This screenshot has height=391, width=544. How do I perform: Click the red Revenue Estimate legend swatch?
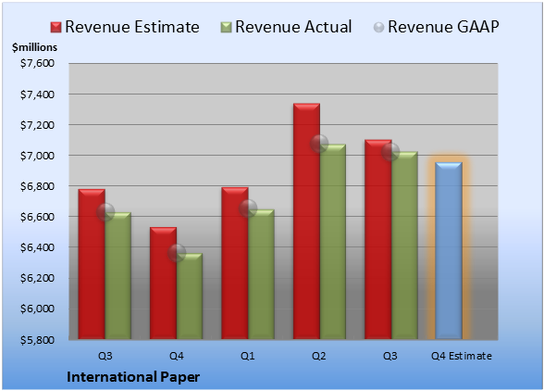[x=56, y=28]
